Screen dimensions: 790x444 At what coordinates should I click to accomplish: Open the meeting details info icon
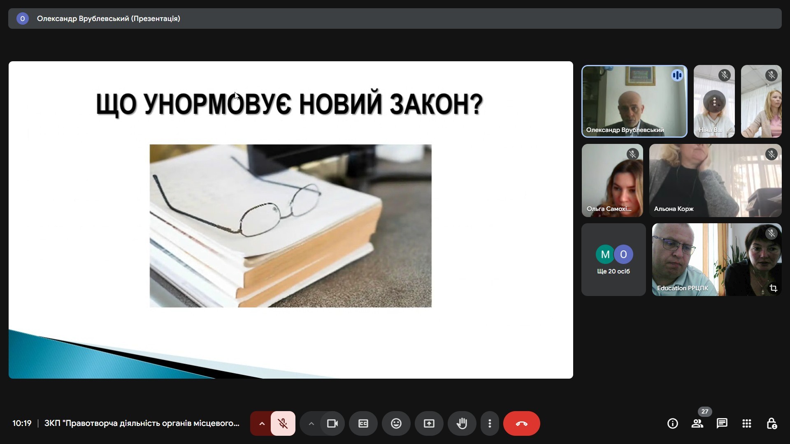672,423
